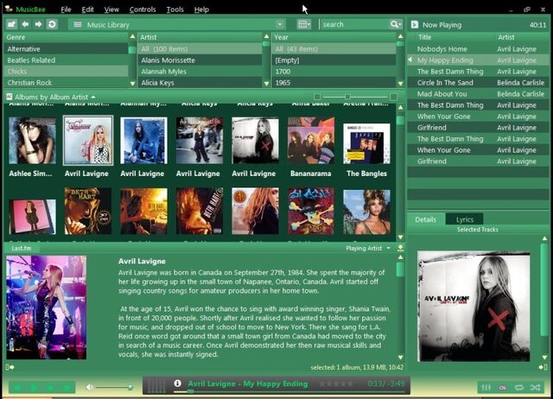This screenshot has width=553, height=399.
Task: Click the visualizer bars in player bar
Action: tap(156, 385)
